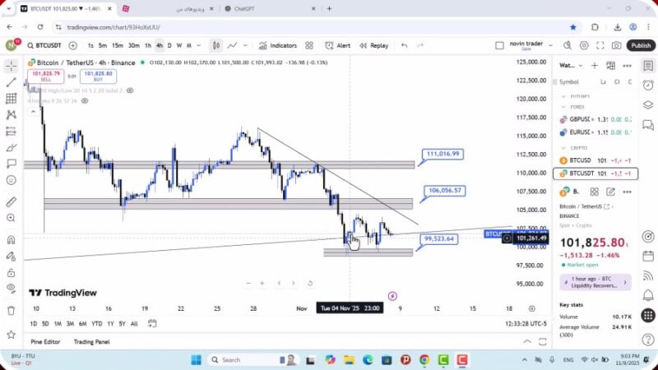The width and height of the screenshot is (658, 370).
Task: Toggle hide all drawings eye icon
Action: 11,288
